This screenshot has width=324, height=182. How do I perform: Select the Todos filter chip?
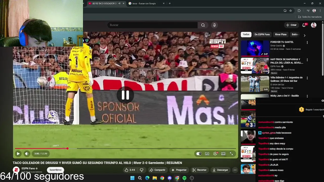pyautogui.click(x=246, y=34)
